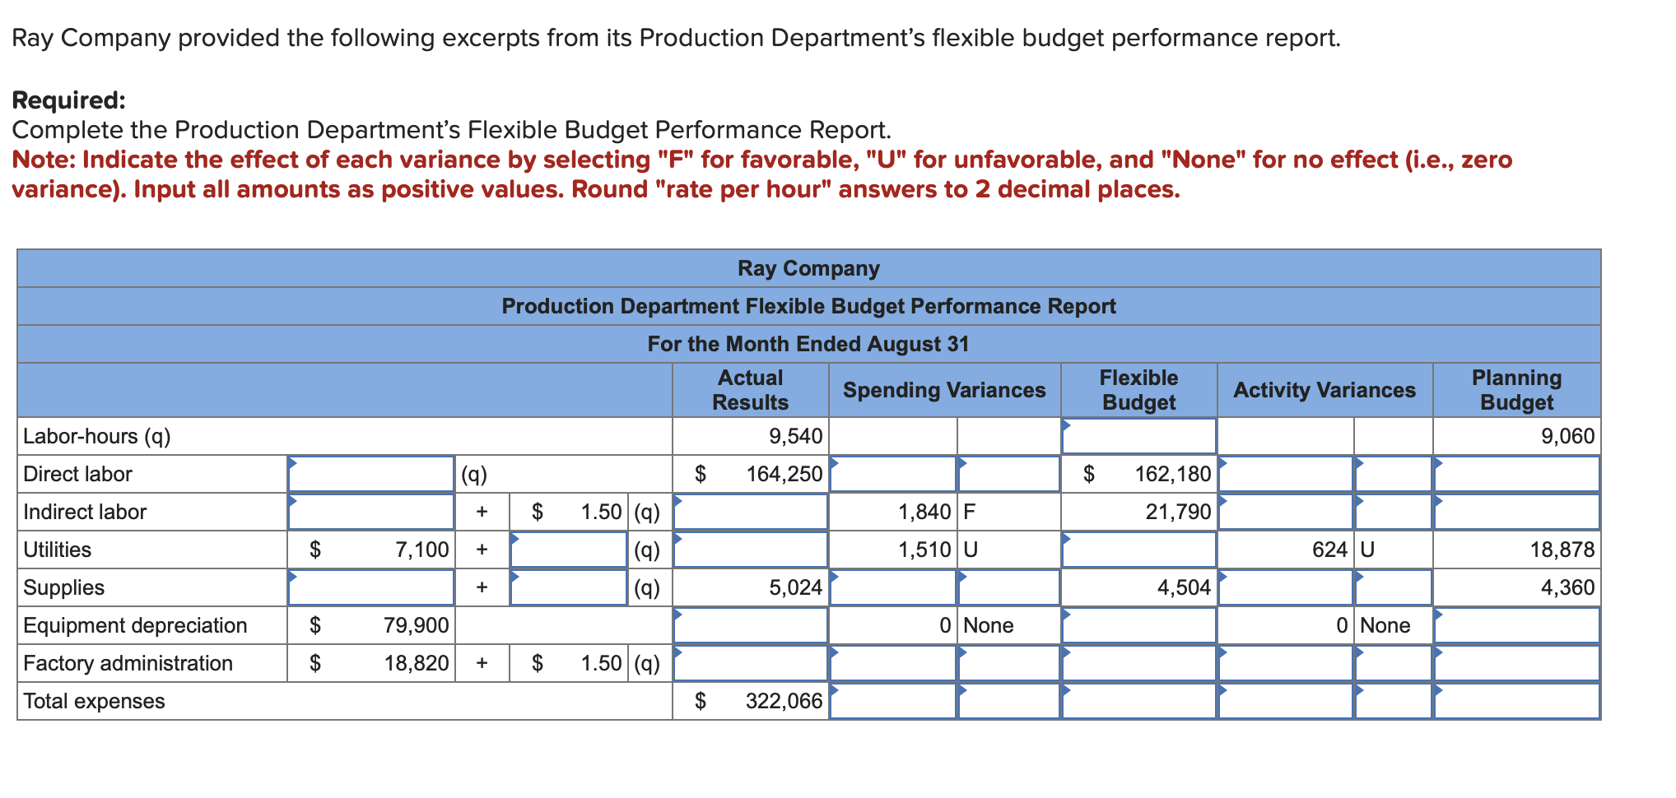The height and width of the screenshot is (798, 1676).
Task: Click Utilities rate per hour input
Action: pyautogui.click(x=569, y=550)
